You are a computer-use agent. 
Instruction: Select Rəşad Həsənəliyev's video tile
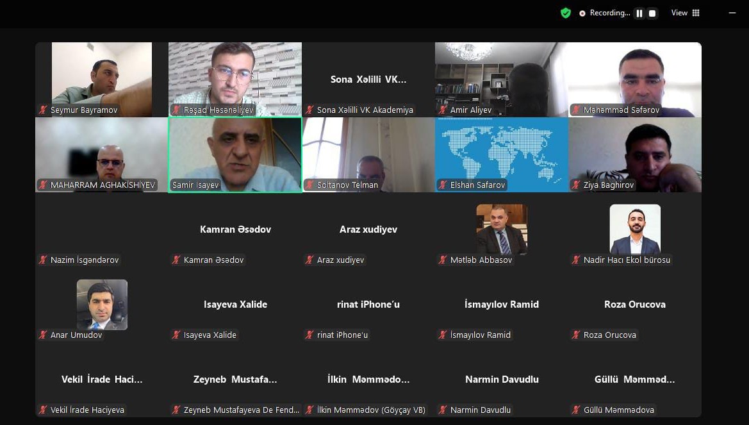click(235, 80)
